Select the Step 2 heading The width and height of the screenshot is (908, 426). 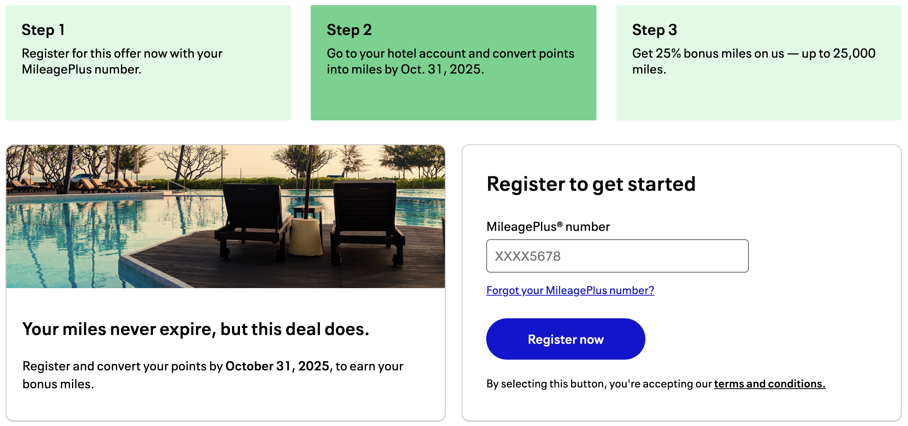click(x=349, y=30)
